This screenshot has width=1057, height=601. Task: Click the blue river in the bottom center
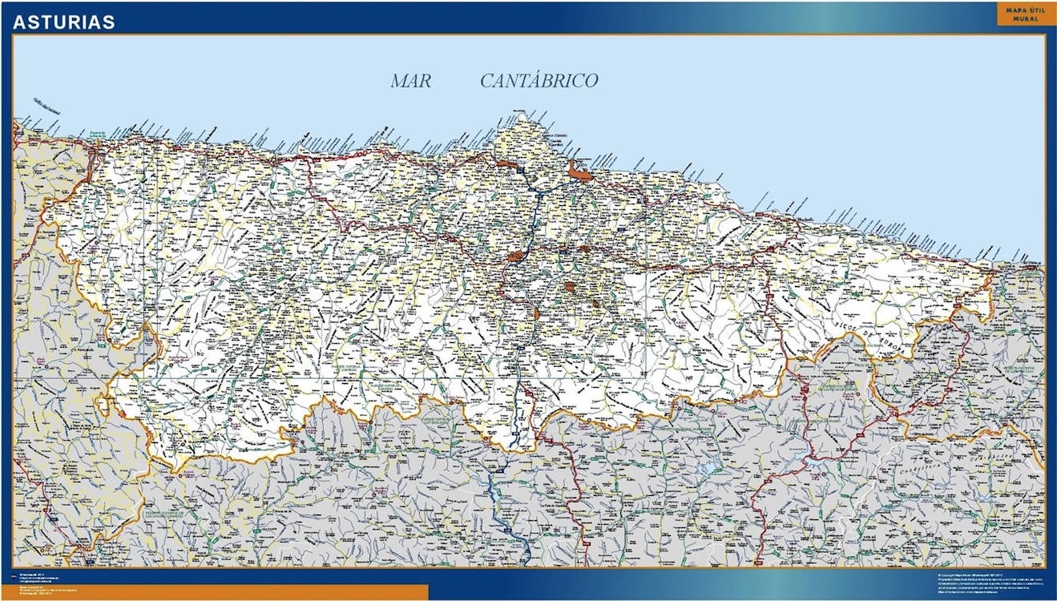(505, 513)
